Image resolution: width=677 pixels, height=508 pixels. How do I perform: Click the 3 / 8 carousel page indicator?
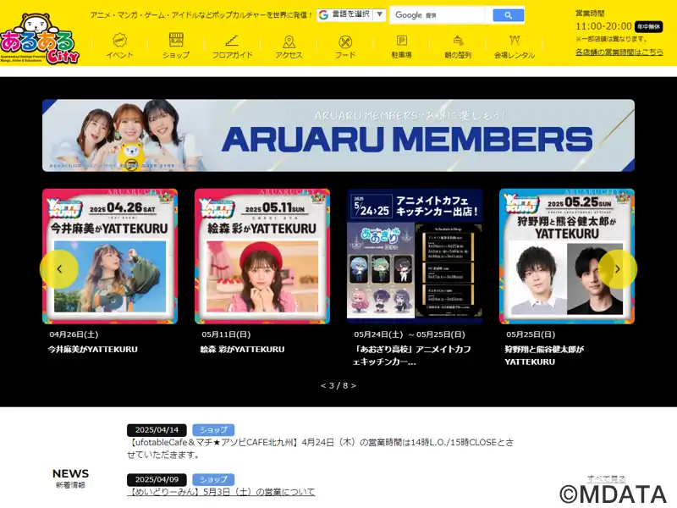pyautogui.click(x=338, y=386)
